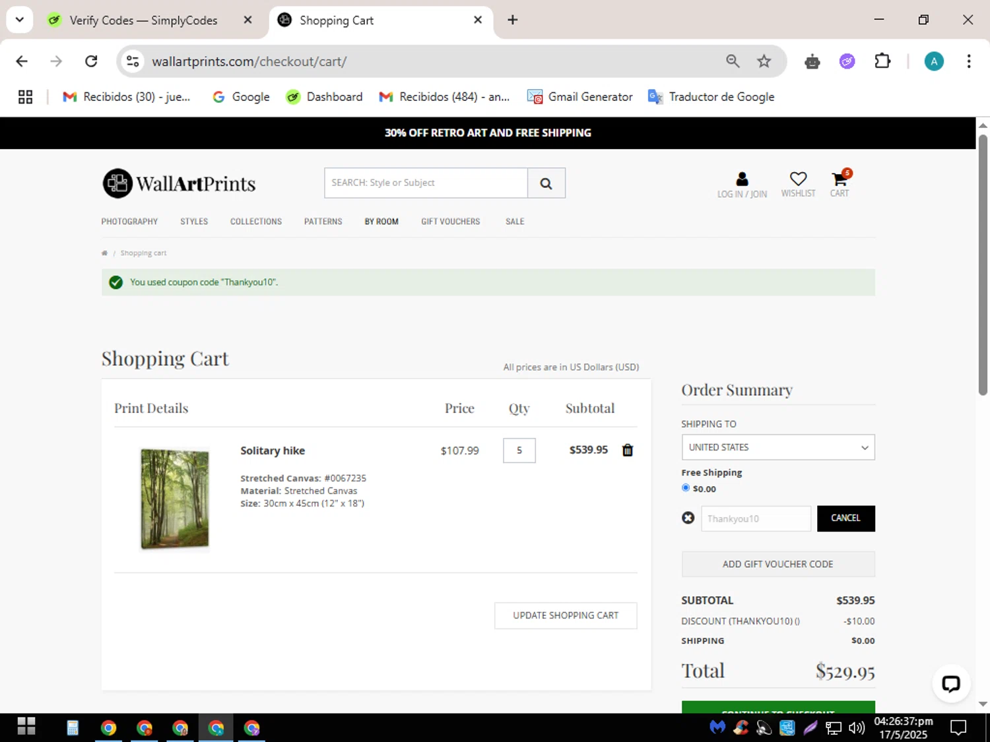Open the robot extension icon

coord(812,61)
